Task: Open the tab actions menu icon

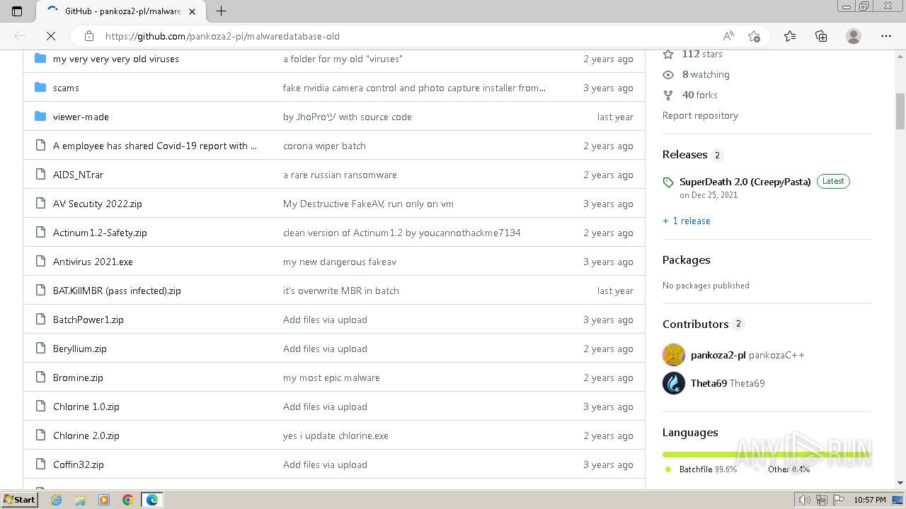Action: [x=17, y=11]
